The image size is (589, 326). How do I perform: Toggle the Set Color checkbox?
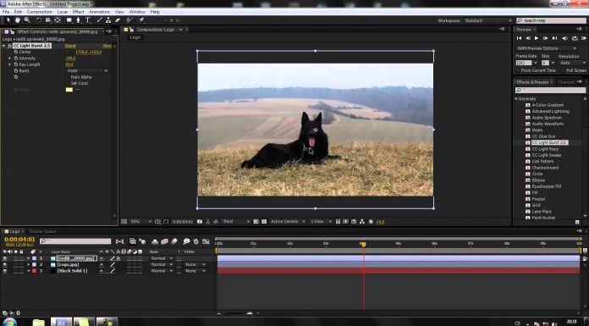click(69, 83)
